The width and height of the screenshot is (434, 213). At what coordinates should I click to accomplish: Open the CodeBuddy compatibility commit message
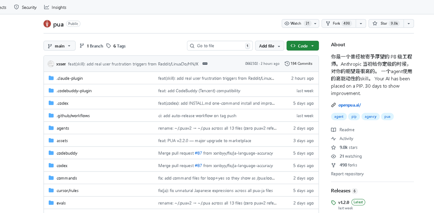tap(199, 91)
